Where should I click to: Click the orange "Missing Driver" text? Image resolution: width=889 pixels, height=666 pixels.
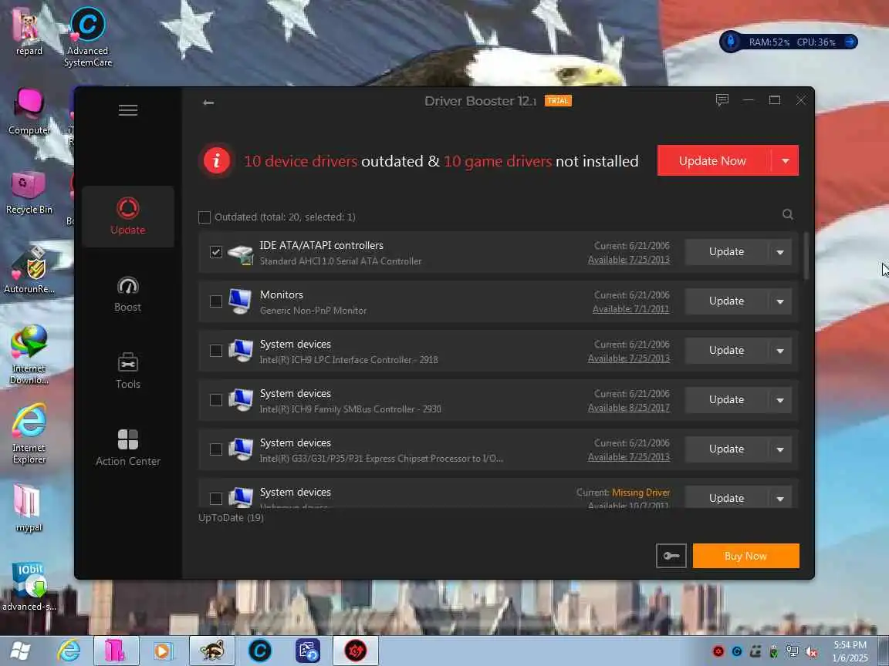[641, 493]
